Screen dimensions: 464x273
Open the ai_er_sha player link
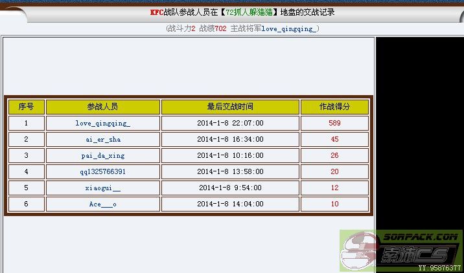pyautogui.click(x=102, y=139)
